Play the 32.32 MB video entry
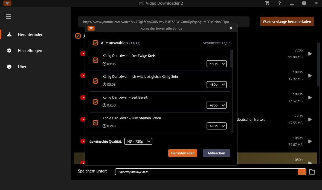Viewport: 322px width, 190px height. [310, 97]
